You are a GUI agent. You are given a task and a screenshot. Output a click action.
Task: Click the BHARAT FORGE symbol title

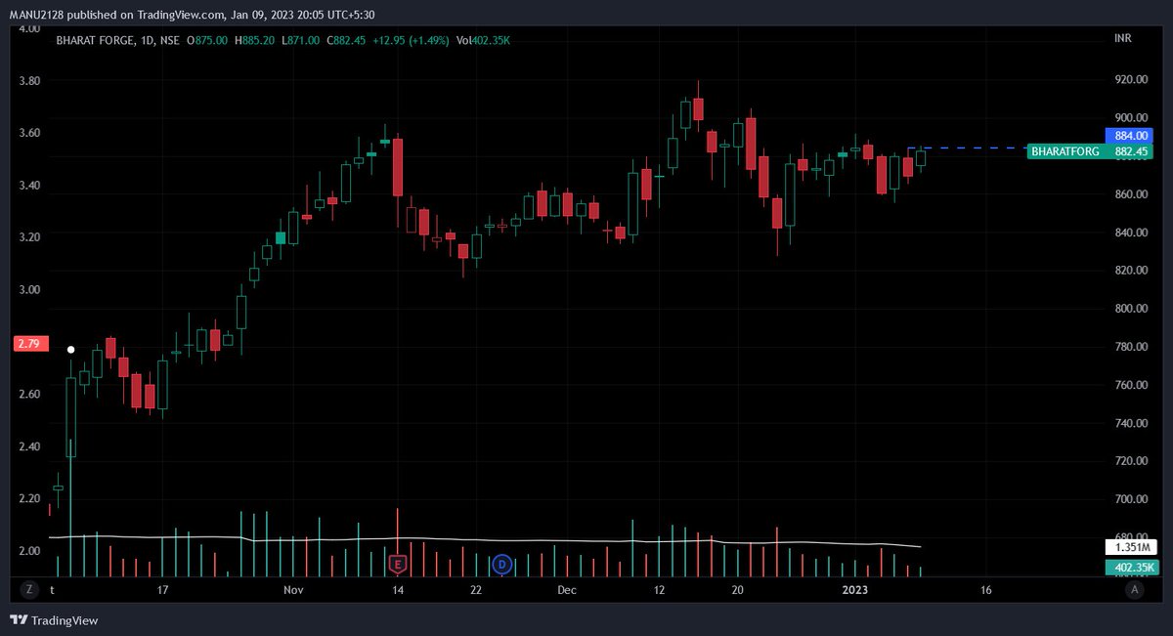[97, 40]
